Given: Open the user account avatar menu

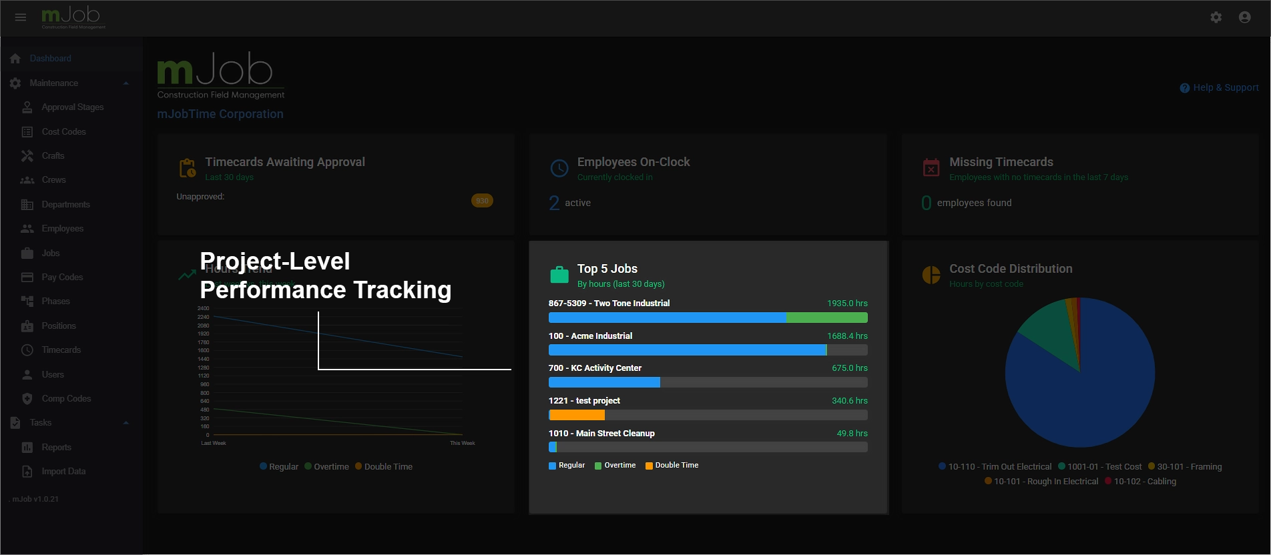Looking at the screenshot, I should point(1245,17).
